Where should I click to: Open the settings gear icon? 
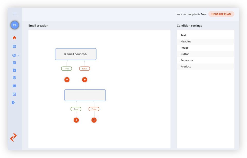tap(14, 94)
